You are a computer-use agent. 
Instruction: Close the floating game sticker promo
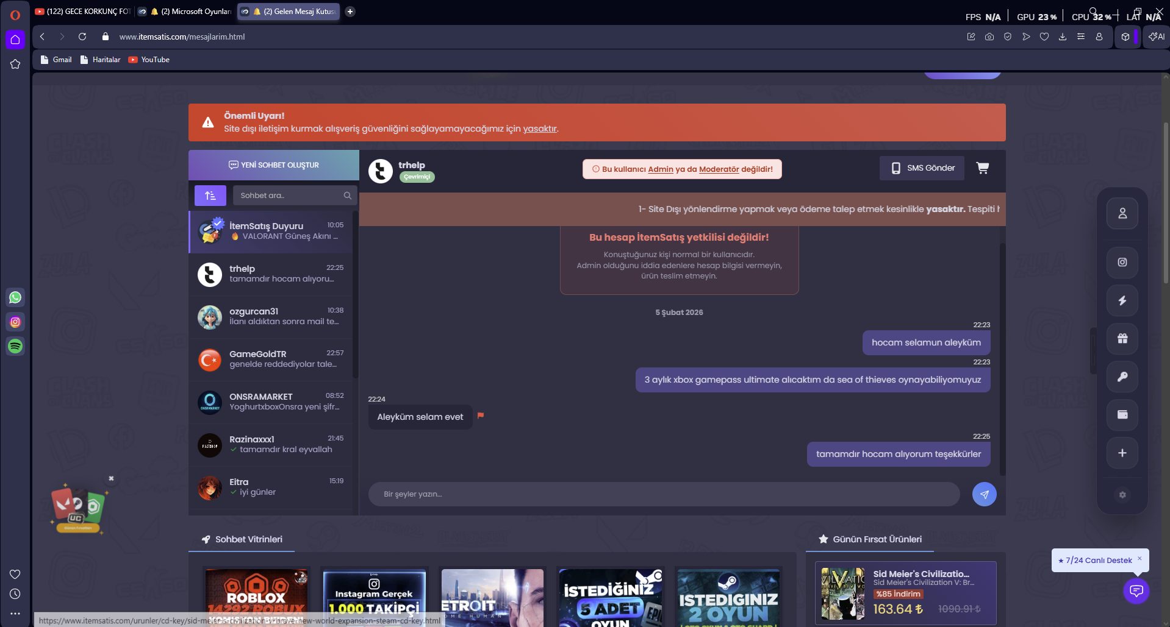111,478
